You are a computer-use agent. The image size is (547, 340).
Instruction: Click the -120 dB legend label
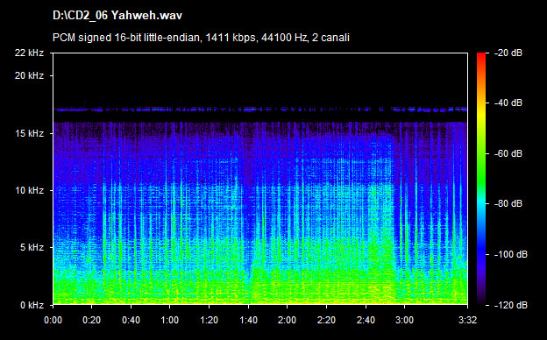point(511,305)
